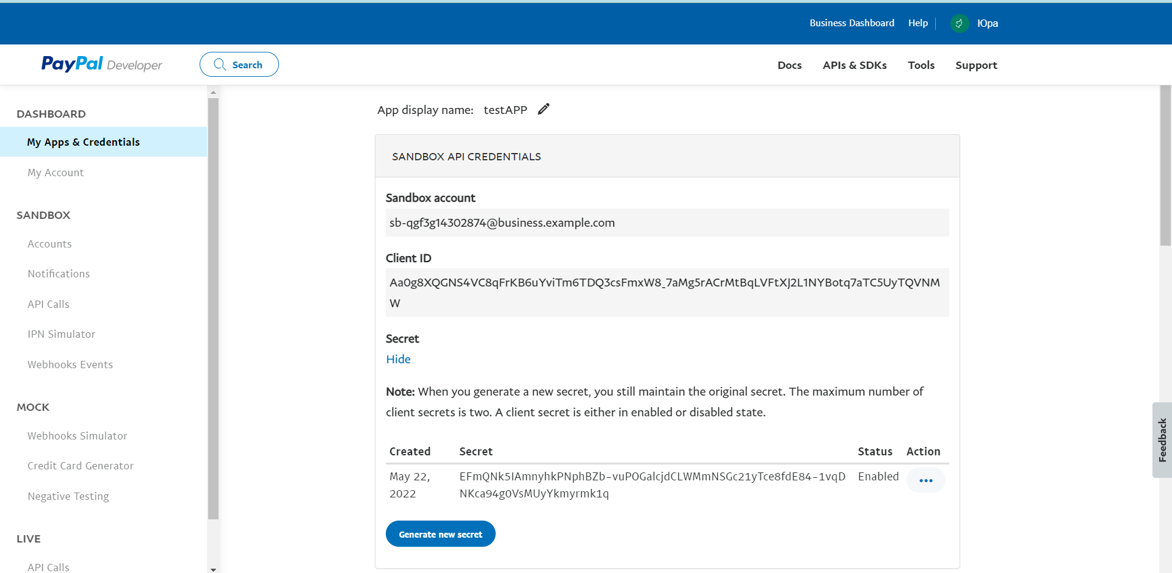Click Generate new secret button

pyautogui.click(x=440, y=534)
